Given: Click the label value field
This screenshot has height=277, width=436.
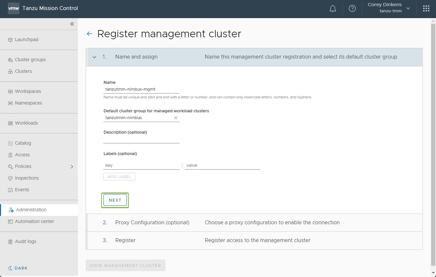Looking at the screenshot, I should [x=223, y=165].
